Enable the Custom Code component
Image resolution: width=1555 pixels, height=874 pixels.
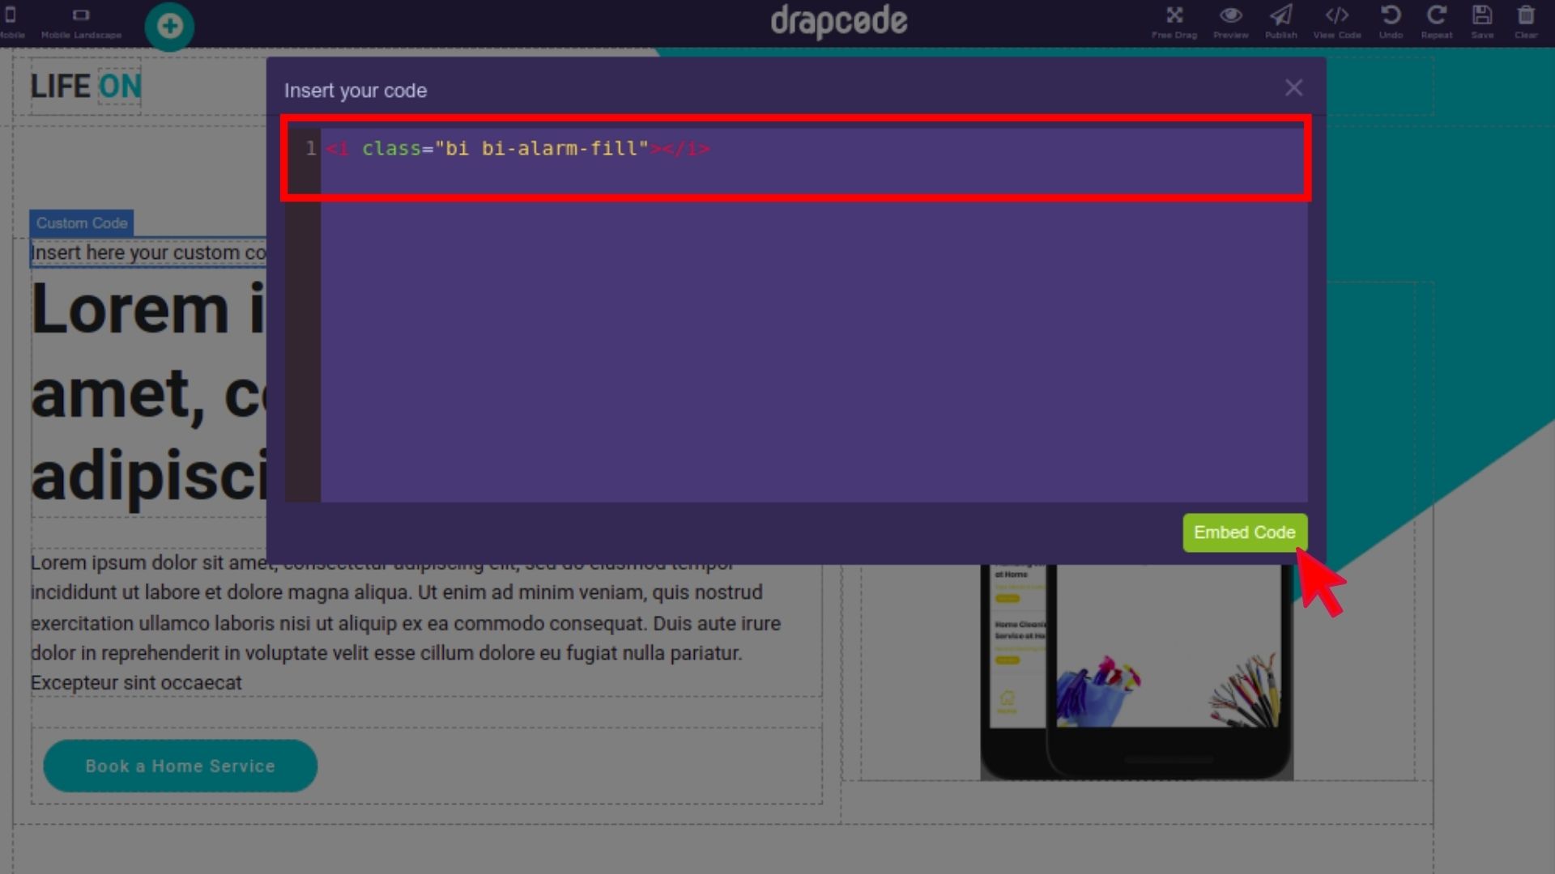point(83,222)
